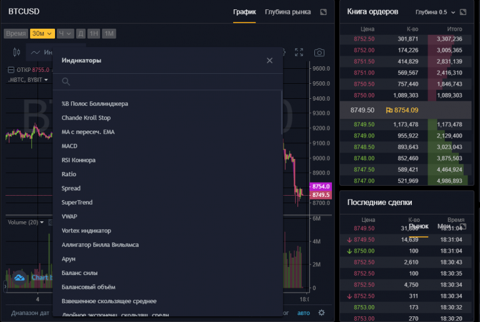The image size is (480, 322).
Task: Switch to the Глубина рынка tab
Action: (287, 12)
